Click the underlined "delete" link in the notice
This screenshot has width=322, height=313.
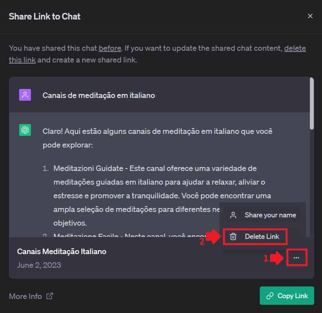pos(295,48)
